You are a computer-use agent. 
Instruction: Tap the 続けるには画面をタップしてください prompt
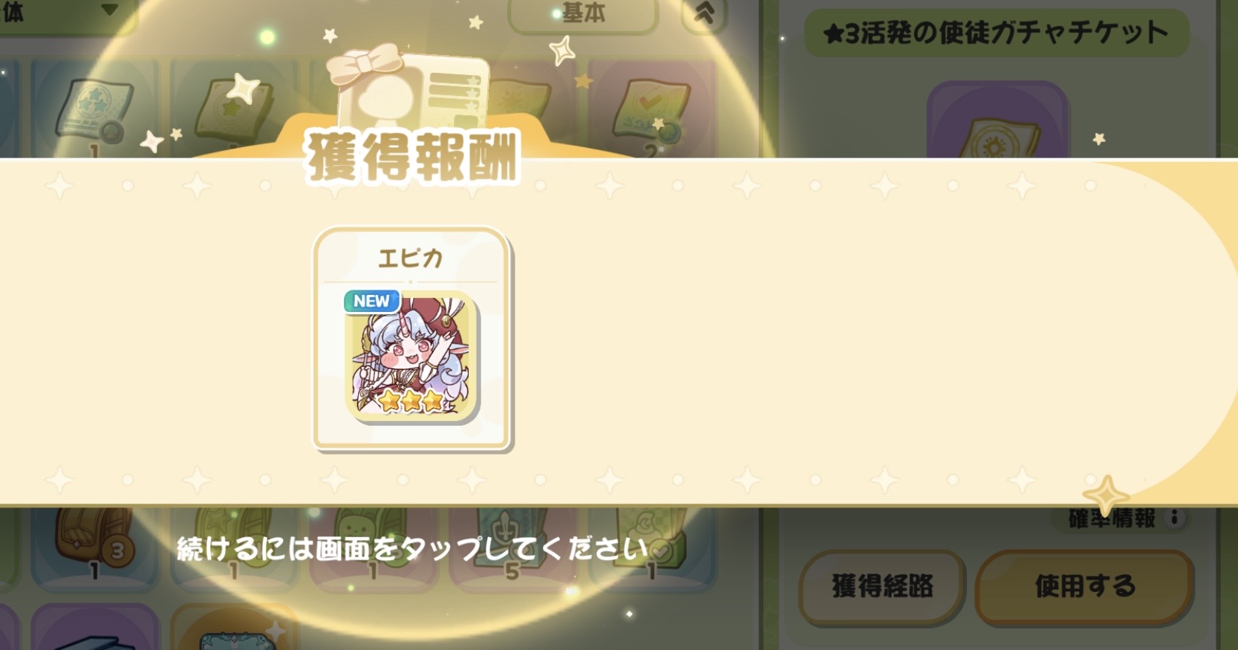(412, 549)
